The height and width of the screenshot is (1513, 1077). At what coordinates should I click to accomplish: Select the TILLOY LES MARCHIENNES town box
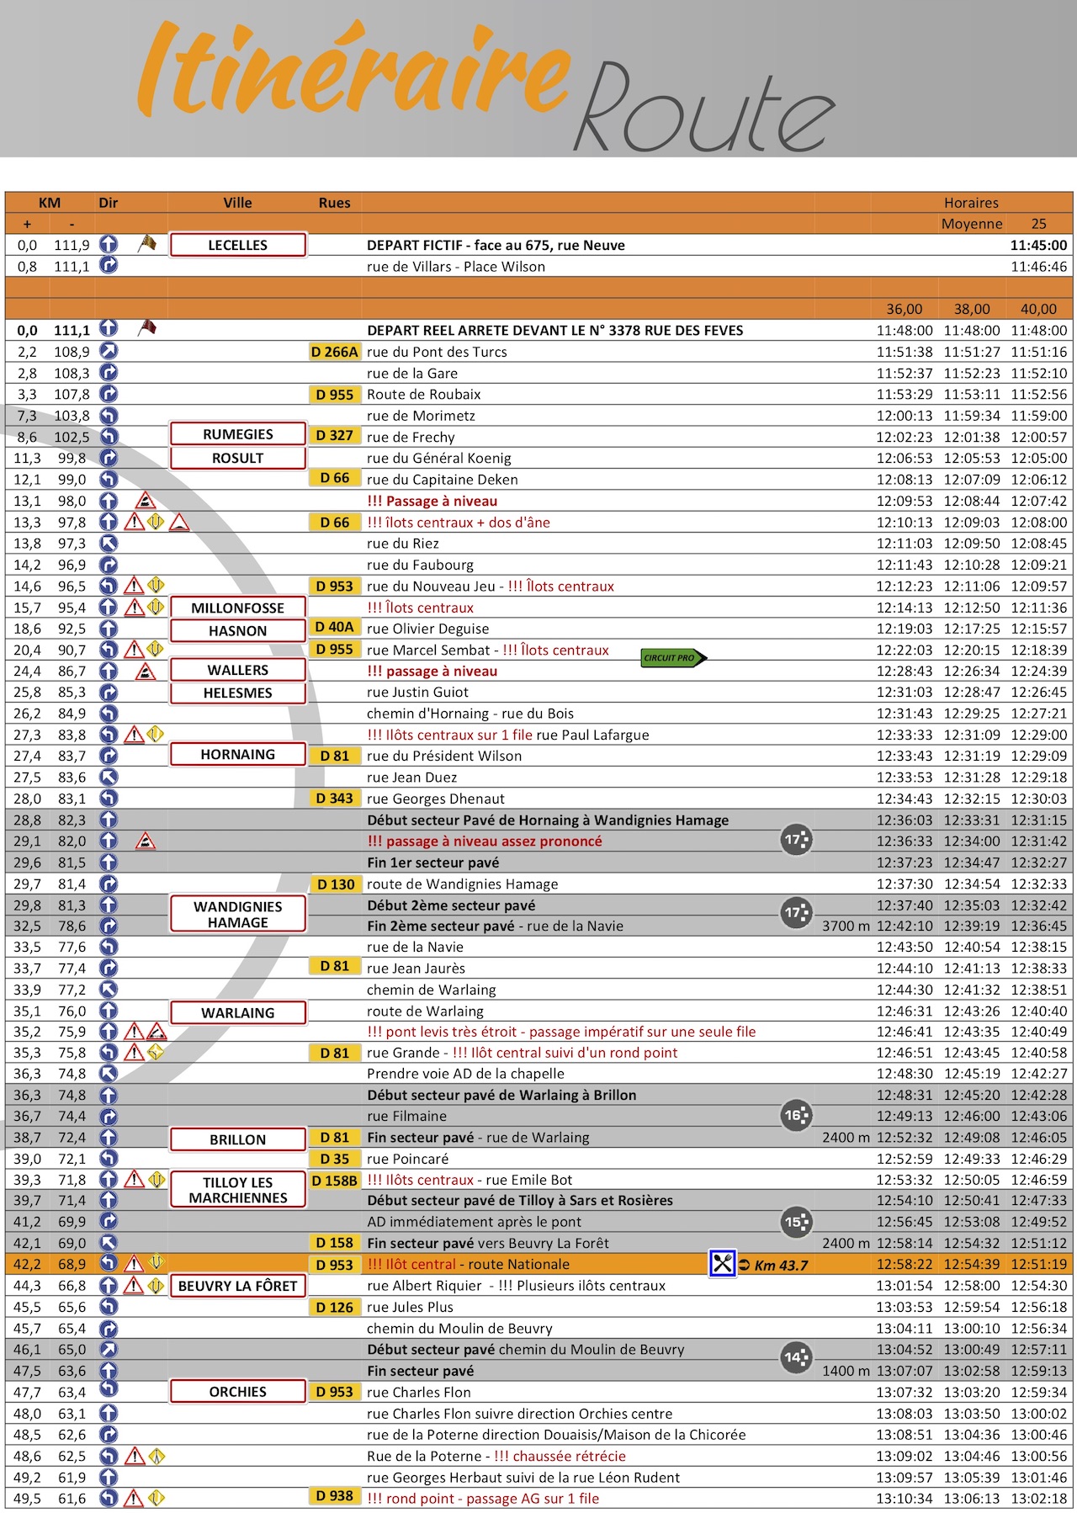tap(238, 1190)
